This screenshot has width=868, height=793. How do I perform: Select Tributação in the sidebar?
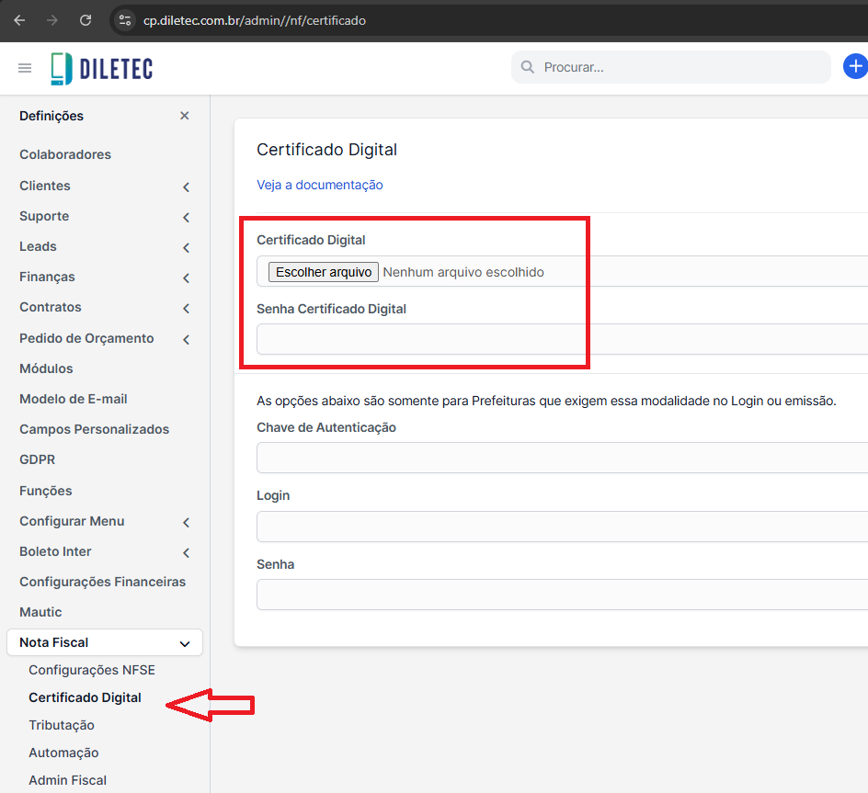[x=62, y=725]
